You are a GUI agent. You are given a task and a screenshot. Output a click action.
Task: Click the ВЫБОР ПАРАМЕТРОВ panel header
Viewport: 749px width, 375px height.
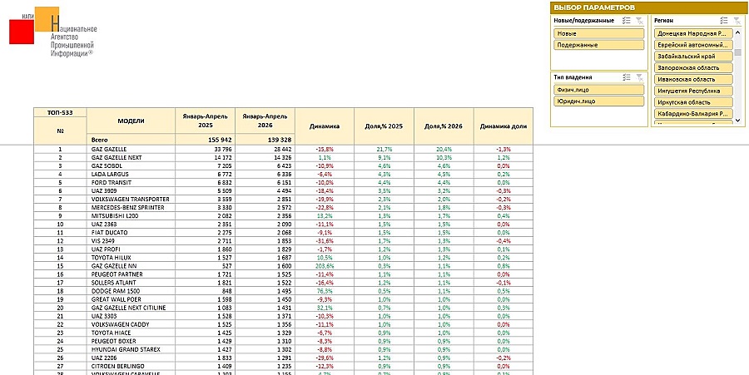click(650, 7)
